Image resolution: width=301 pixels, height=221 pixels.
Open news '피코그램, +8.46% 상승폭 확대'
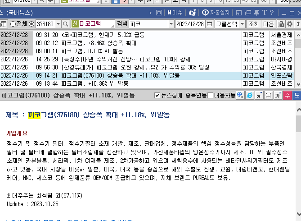(x=99, y=43)
